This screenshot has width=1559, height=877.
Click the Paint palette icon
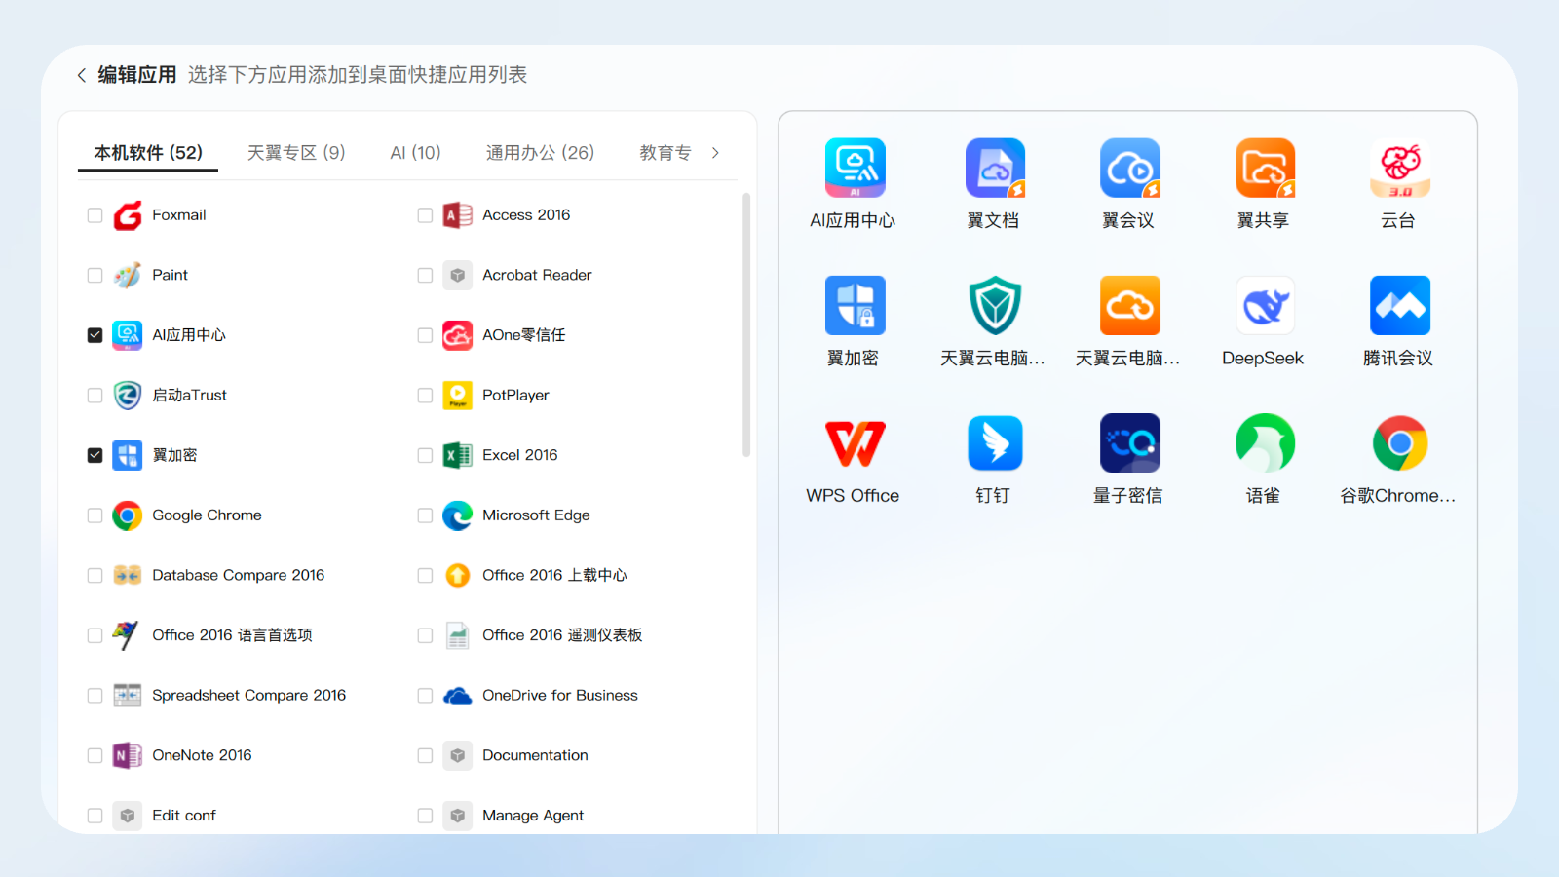(x=128, y=276)
